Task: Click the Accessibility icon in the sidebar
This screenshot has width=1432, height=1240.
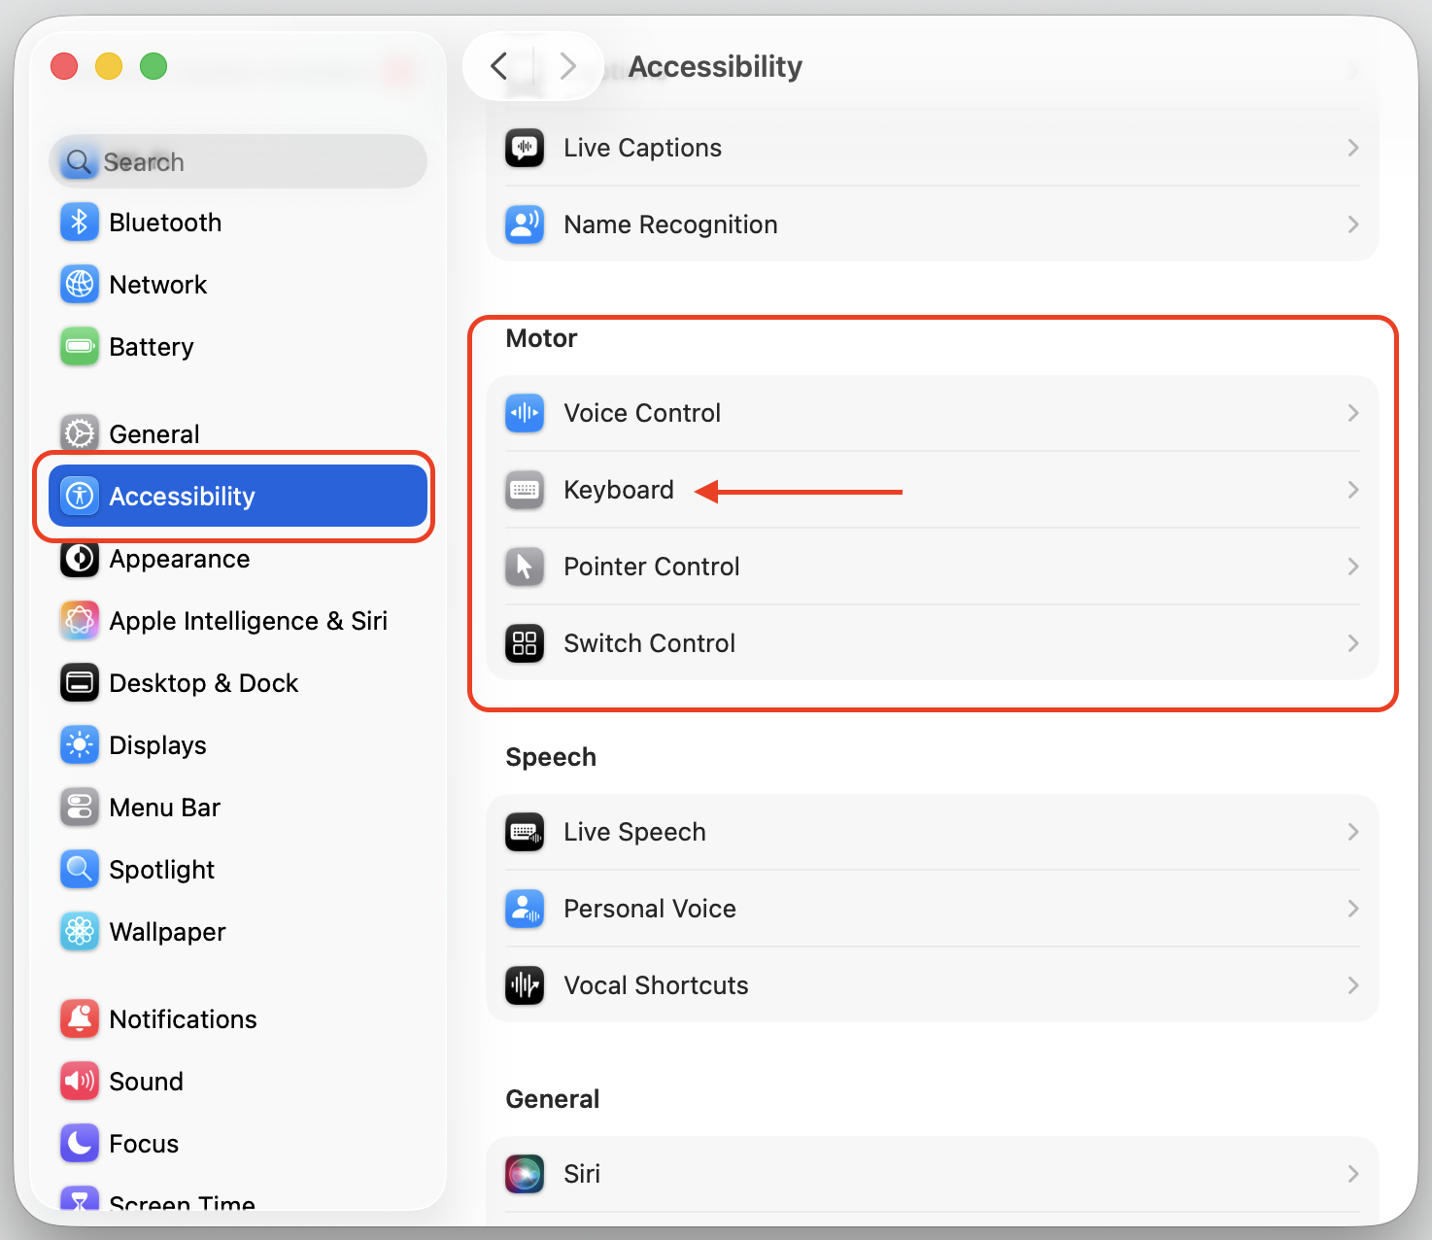Action: click(x=80, y=496)
